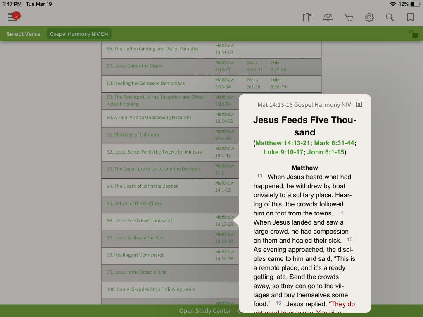Viewport: 423px width, 317px height.
Task: Tap Matthew 14:34-36 reference
Action: pyautogui.click(x=224, y=255)
